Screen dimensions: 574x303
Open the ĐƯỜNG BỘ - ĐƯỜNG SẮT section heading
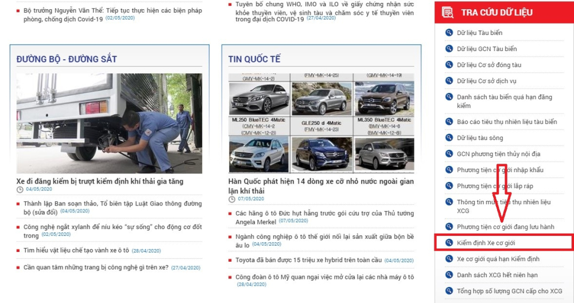[67, 59]
